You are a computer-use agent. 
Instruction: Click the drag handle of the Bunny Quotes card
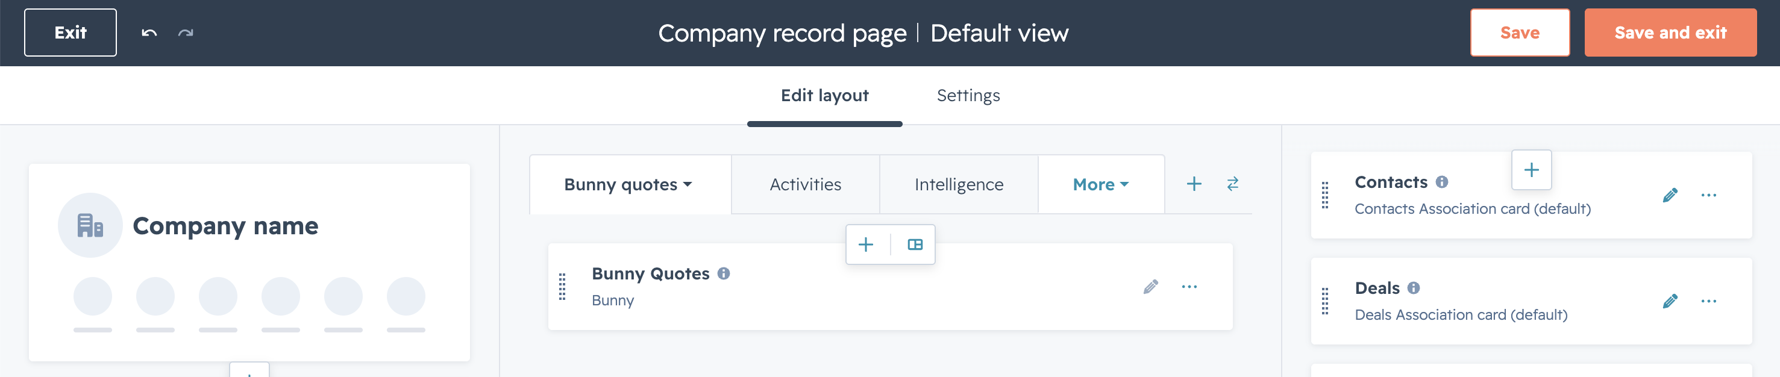562,287
